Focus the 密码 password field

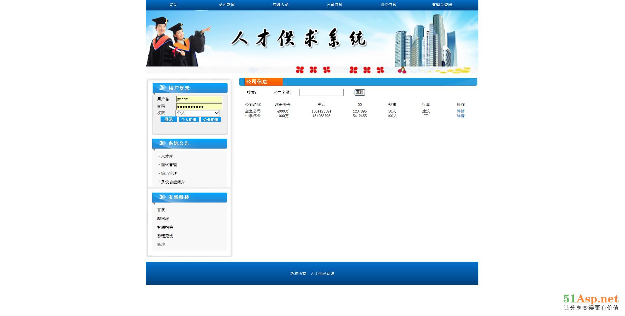coord(199,107)
